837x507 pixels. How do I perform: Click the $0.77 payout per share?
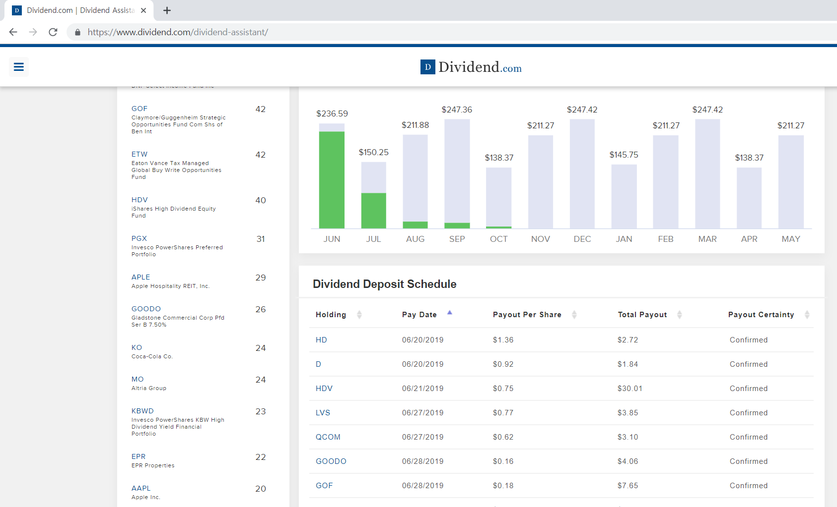[503, 413]
